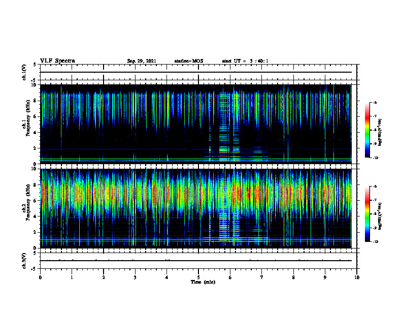Click time axis tick label "2"
402x311 pixels.
click(104, 277)
